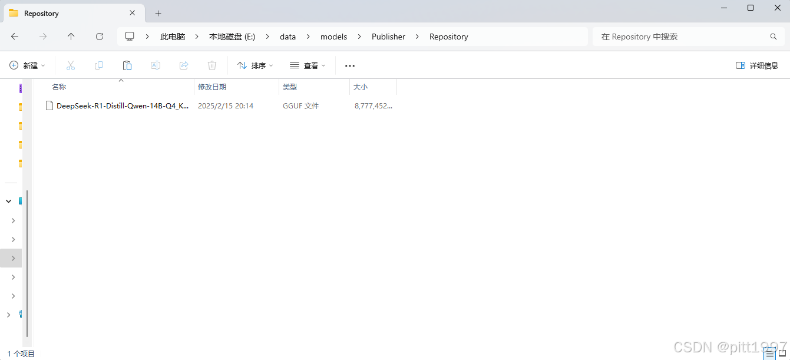This screenshot has height=360, width=790.
Task: Expand the highlighted navigation pane item
Action: point(13,258)
